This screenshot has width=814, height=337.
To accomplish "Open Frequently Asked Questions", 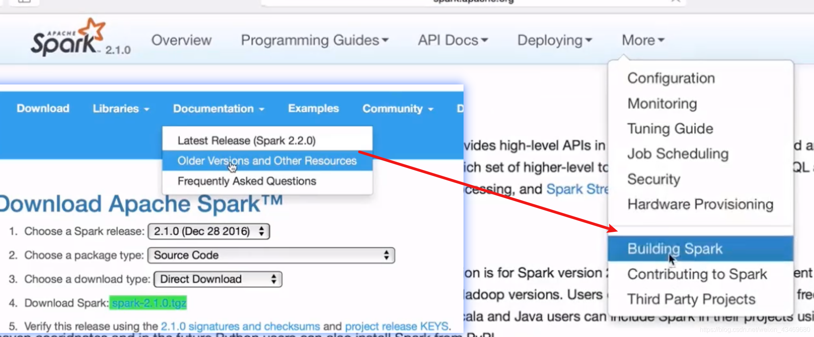I will pyautogui.click(x=267, y=181).
